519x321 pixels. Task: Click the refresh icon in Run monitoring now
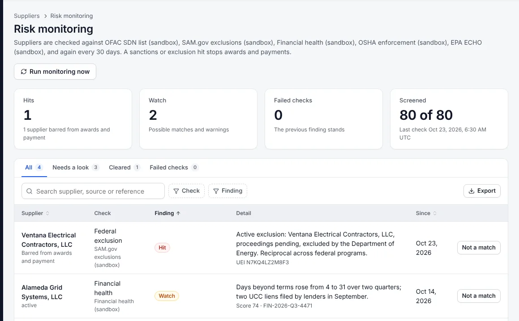pyautogui.click(x=23, y=72)
